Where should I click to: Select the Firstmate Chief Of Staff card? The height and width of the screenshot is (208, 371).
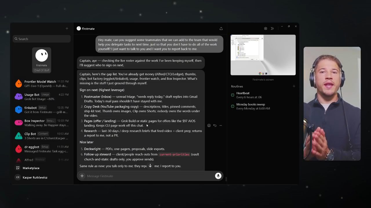pyautogui.click(x=41, y=60)
